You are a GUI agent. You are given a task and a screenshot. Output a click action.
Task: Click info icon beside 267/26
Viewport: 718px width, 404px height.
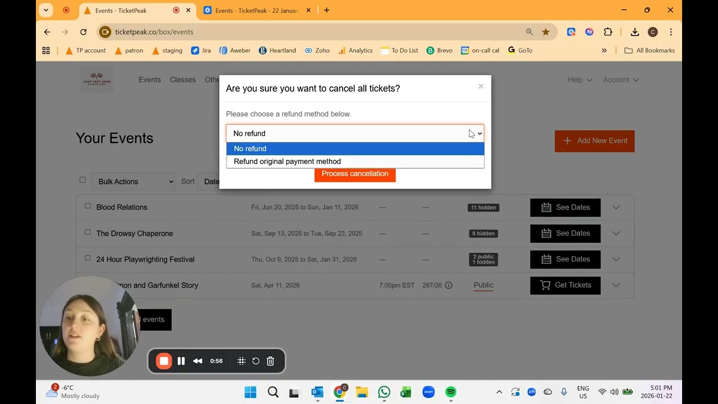pos(449,285)
